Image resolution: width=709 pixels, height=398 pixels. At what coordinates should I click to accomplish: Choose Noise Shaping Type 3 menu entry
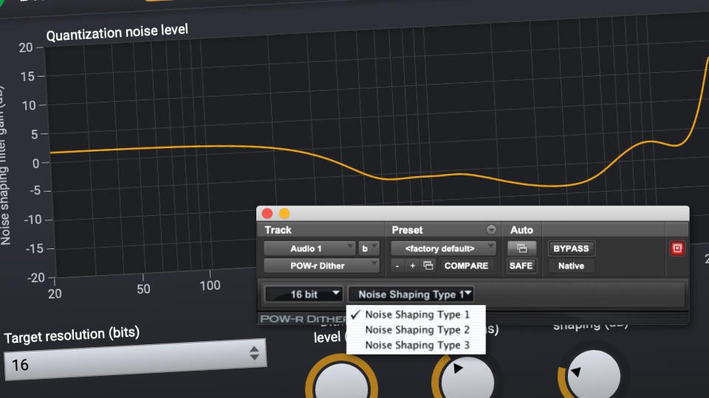tap(416, 345)
